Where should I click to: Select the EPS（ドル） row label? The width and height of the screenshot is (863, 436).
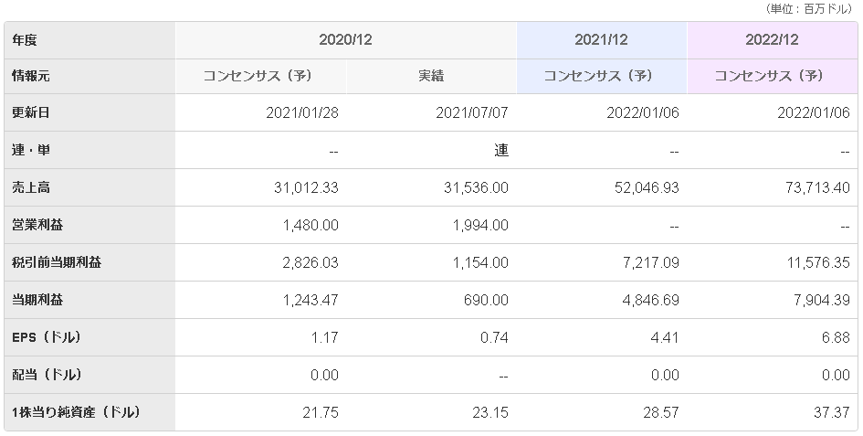tap(47, 337)
